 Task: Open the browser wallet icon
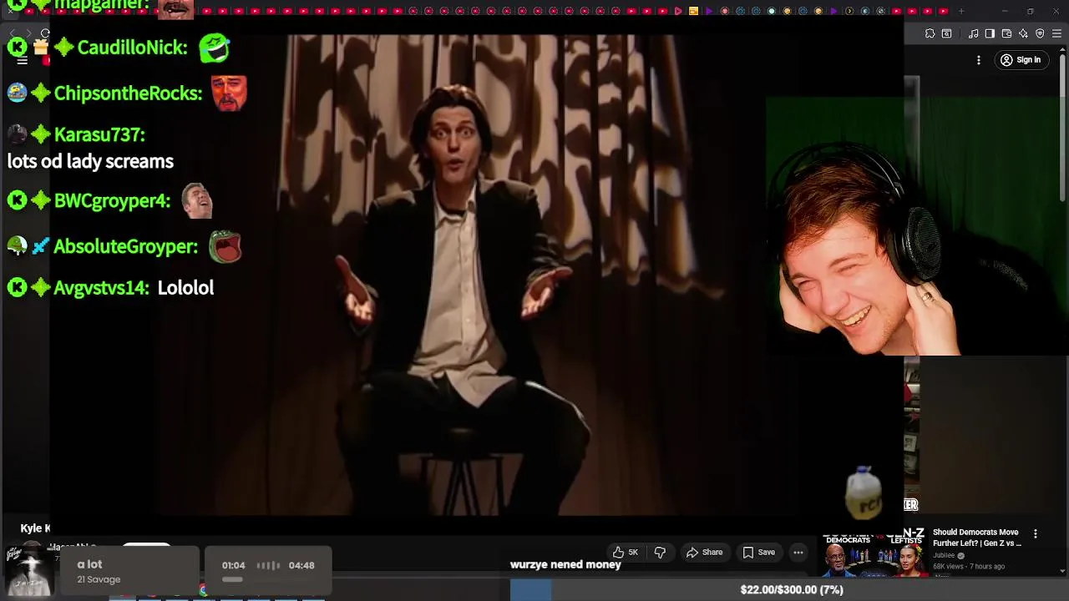pos(1006,33)
